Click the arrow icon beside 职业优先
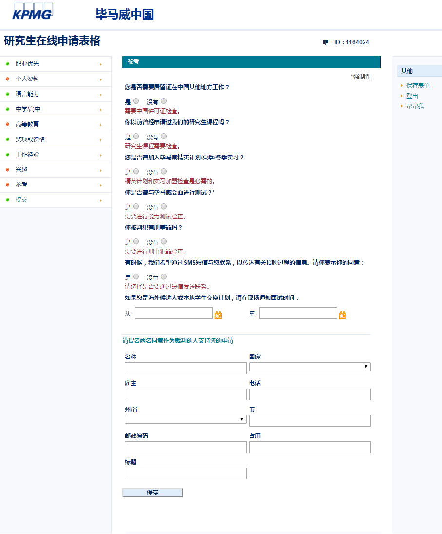Image resolution: width=442 pixels, height=534 pixels. (x=101, y=64)
